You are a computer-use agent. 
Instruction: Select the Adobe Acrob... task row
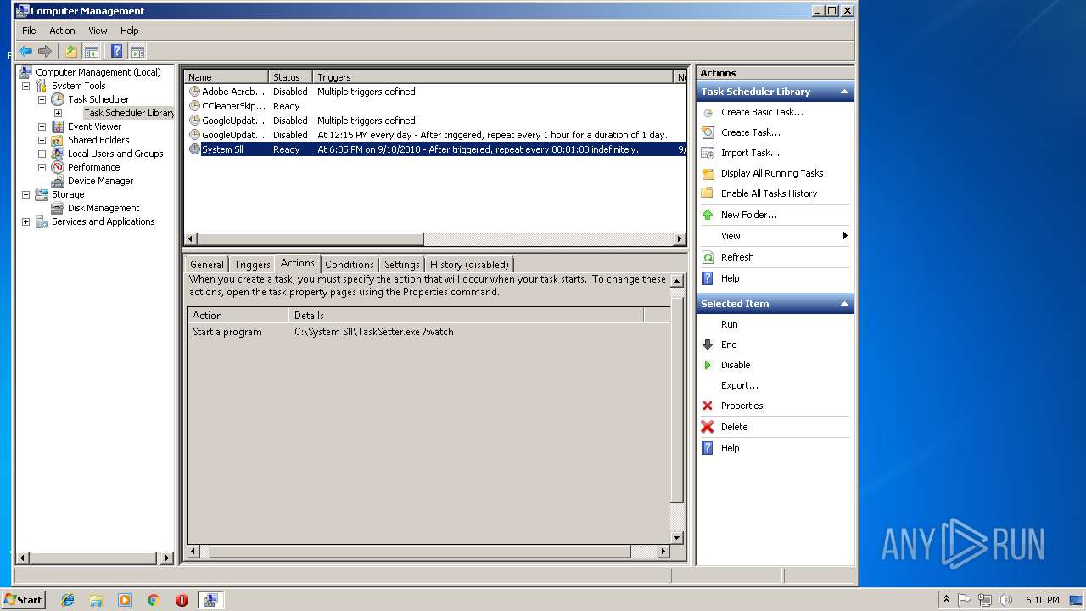tap(435, 92)
